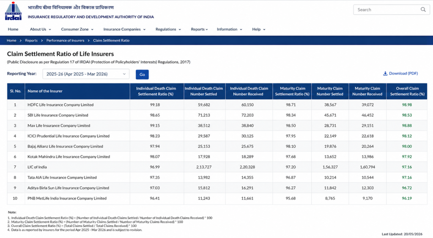Go to Home in the breadcrumb
This screenshot has height=238, width=433.
11,40
